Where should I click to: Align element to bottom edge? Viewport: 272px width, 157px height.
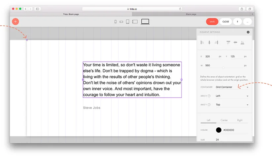242,42
